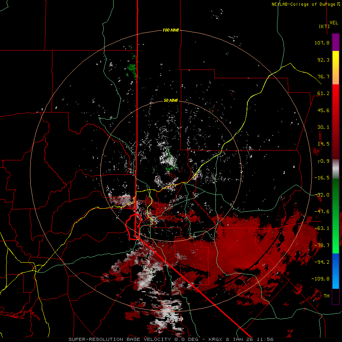Screen dimensions: 342x342
Task: Click the bright green segment of the color bar
Action: 336,216
